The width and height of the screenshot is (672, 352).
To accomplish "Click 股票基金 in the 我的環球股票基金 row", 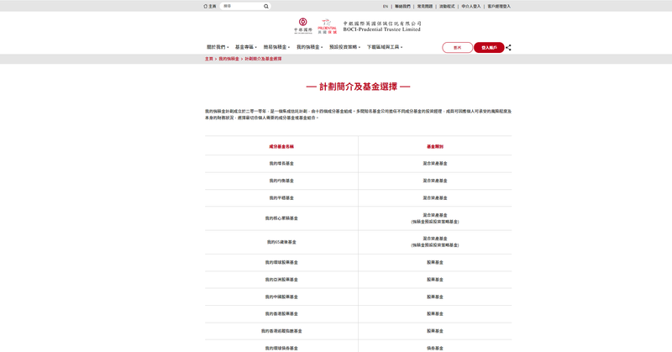I will [435, 262].
